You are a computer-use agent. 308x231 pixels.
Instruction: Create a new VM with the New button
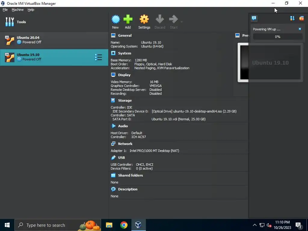115,22
